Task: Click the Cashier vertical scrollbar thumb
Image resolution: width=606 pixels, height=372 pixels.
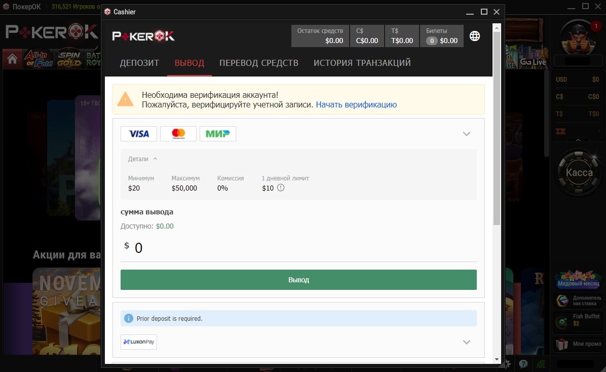Action: [497, 128]
